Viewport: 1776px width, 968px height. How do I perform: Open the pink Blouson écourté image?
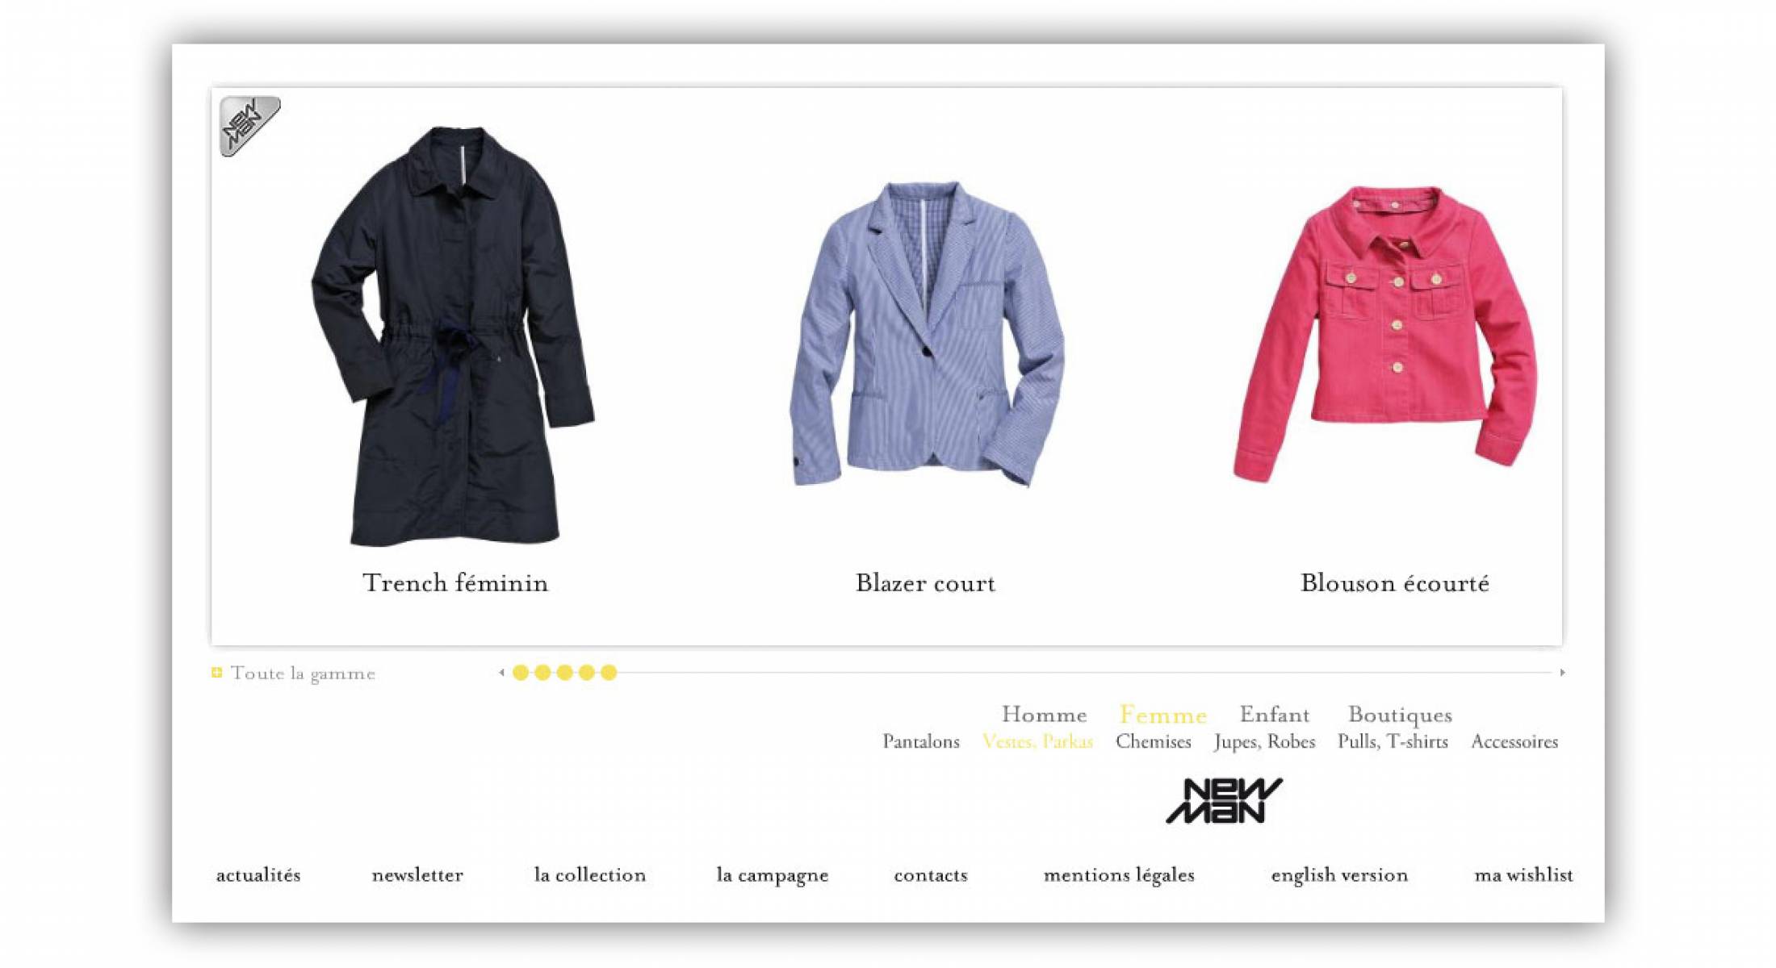[x=1385, y=334]
